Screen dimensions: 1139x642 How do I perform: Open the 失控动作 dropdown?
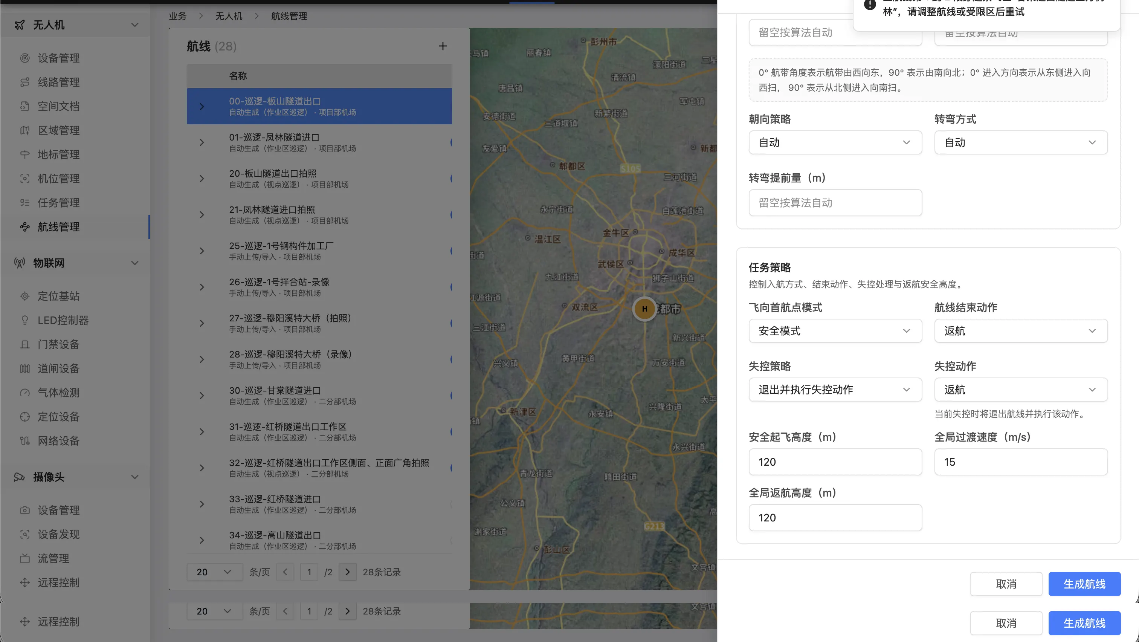pos(1020,390)
